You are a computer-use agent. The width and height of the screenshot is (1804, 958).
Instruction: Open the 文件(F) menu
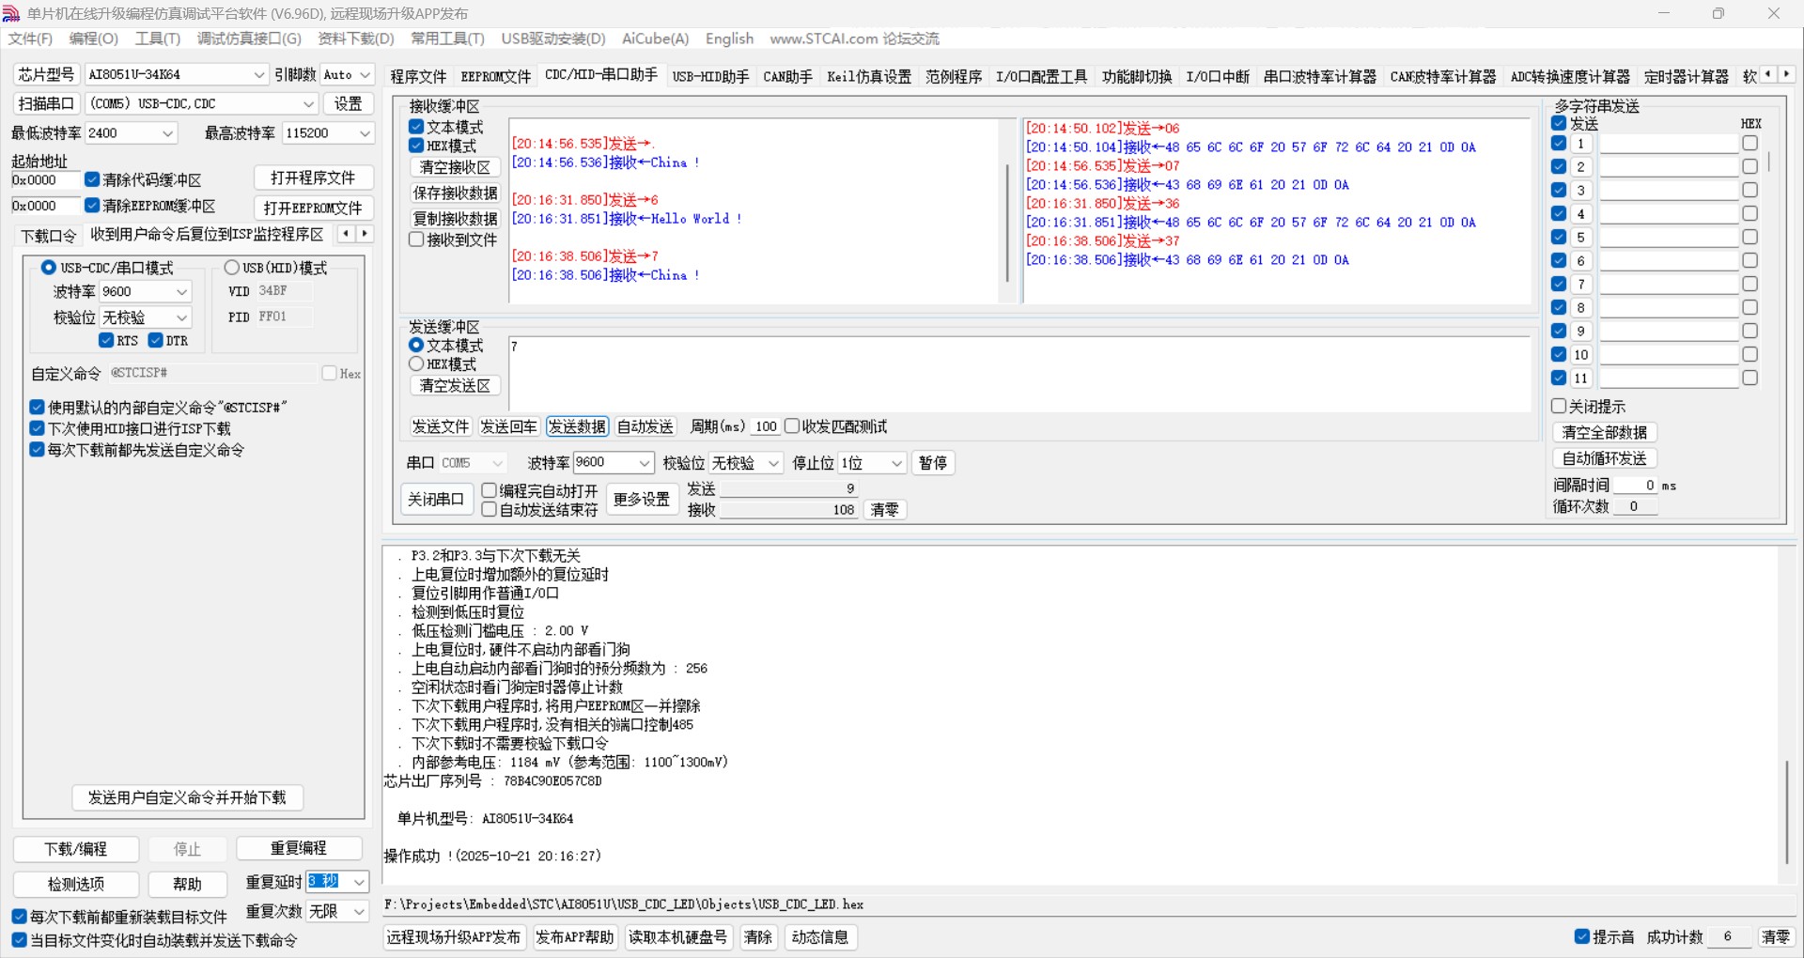pyautogui.click(x=30, y=39)
